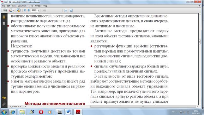Screen dimensions: 204x115
Task: Click the scanner device taskbar icon
Action: [59, 112]
